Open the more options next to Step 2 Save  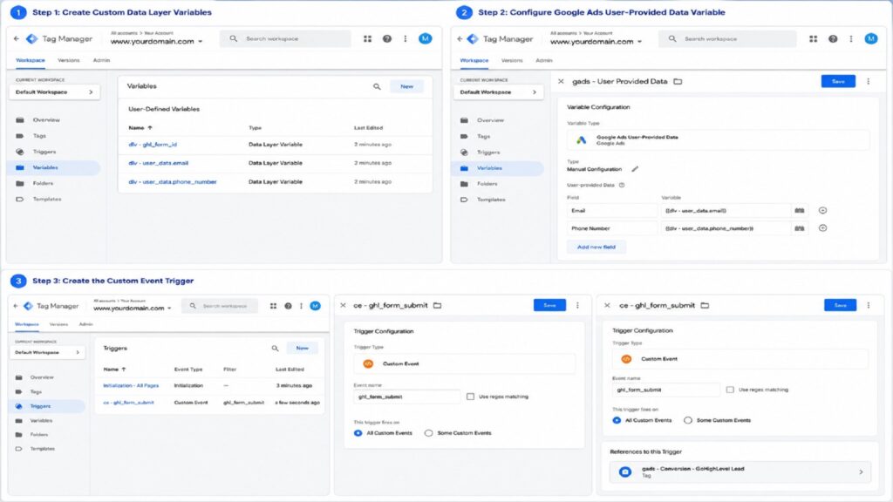[x=868, y=81]
